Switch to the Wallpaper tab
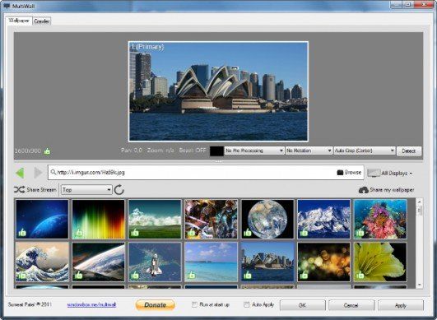The height and width of the screenshot is (320, 437). click(19, 21)
